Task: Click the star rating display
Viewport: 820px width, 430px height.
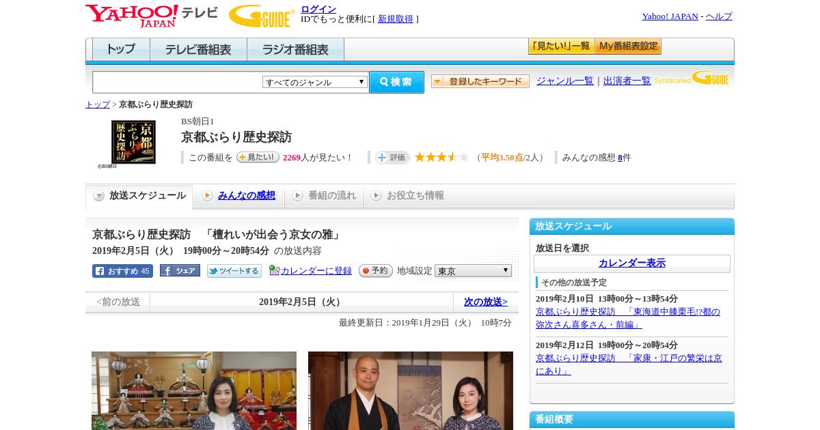Action: tap(441, 157)
